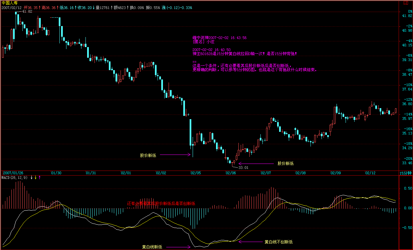Click the red annotation text in MACD panel
The image size is (413, 250).
pos(161,203)
